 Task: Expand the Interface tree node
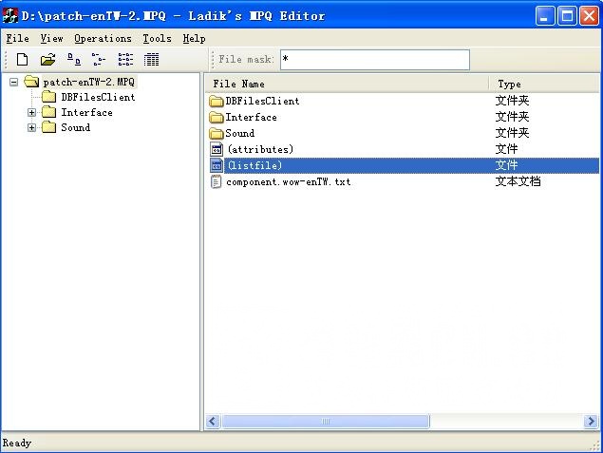(31, 112)
